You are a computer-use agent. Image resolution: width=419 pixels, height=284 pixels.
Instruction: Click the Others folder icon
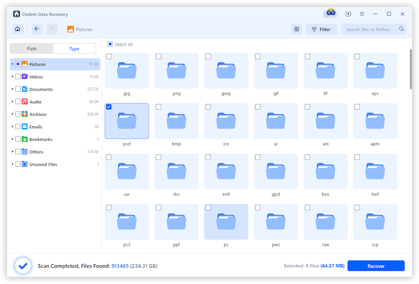click(x=25, y=151)
